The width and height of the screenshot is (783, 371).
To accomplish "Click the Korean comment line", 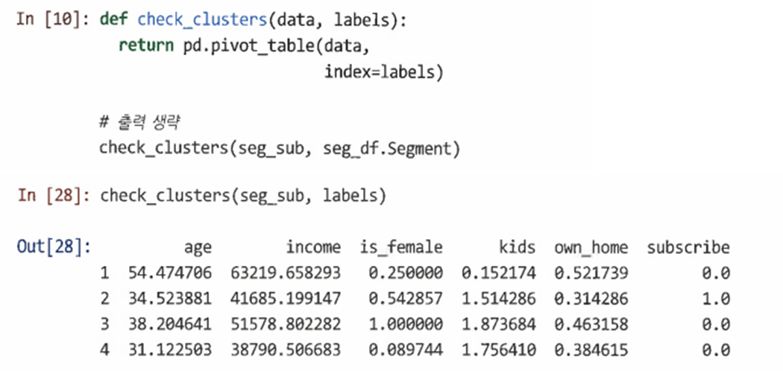I will [x=140, y=123].
